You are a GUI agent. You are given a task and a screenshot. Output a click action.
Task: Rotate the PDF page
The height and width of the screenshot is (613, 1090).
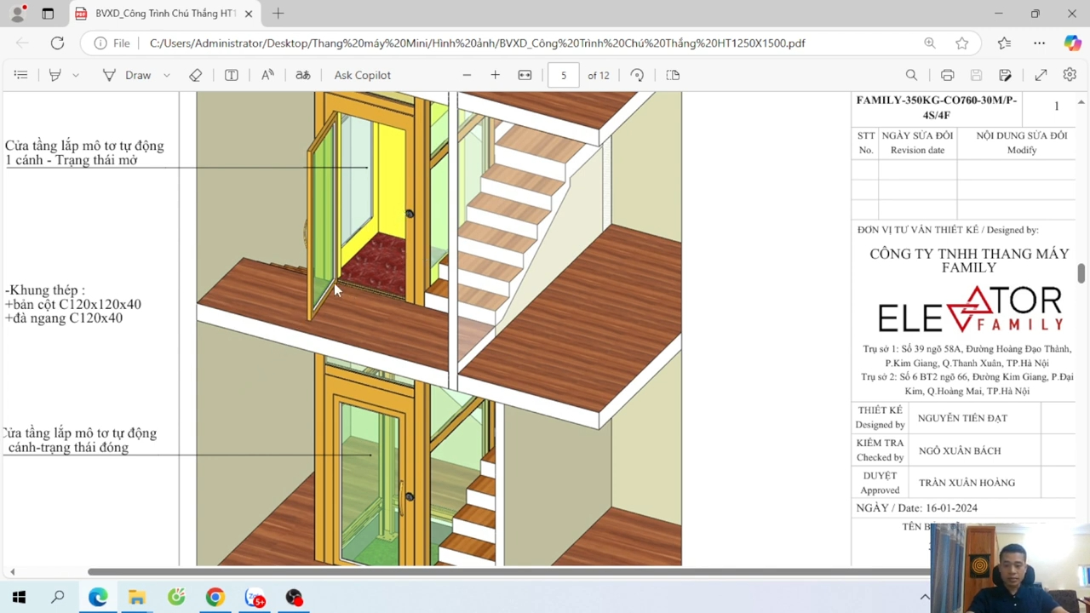coord(637,75)
